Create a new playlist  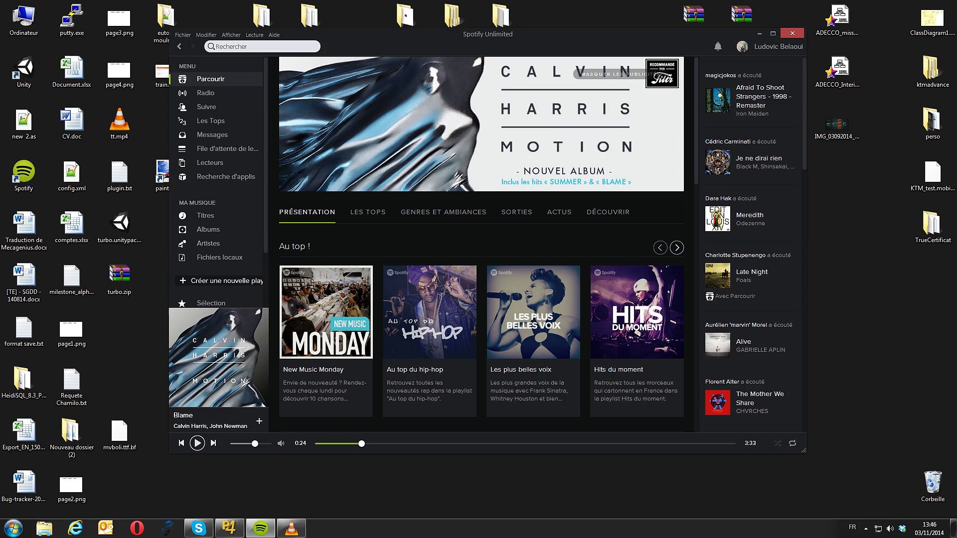(221, 280)
